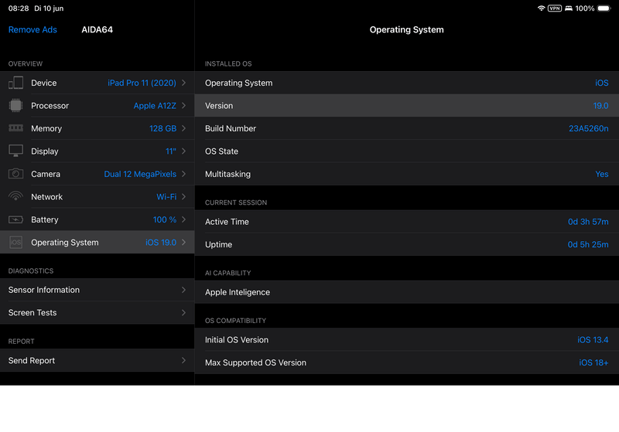Select the Version row
The width and height of the screenshot is (619, 432).
pos(407,106)
